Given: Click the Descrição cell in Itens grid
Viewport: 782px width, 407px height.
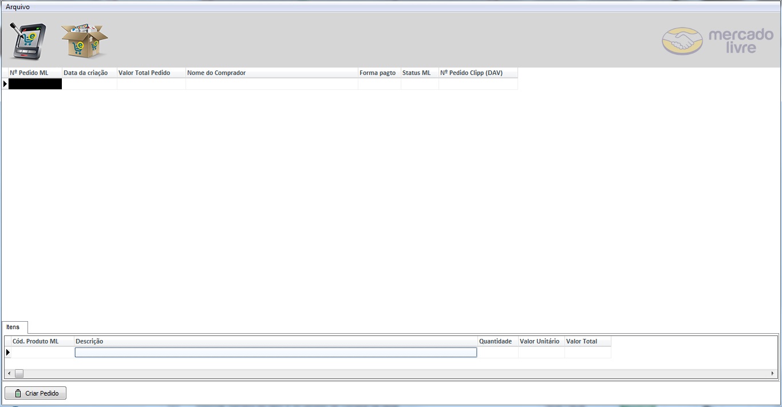Looking at the screenshot, I should tap(275, 353).
